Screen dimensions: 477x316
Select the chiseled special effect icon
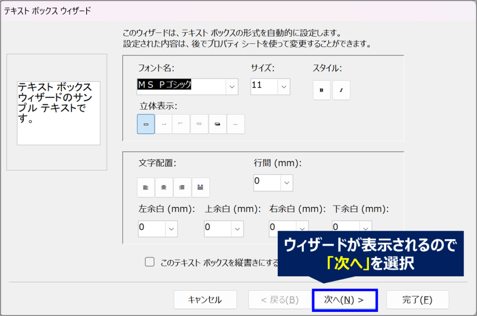[x=236, y=124]
